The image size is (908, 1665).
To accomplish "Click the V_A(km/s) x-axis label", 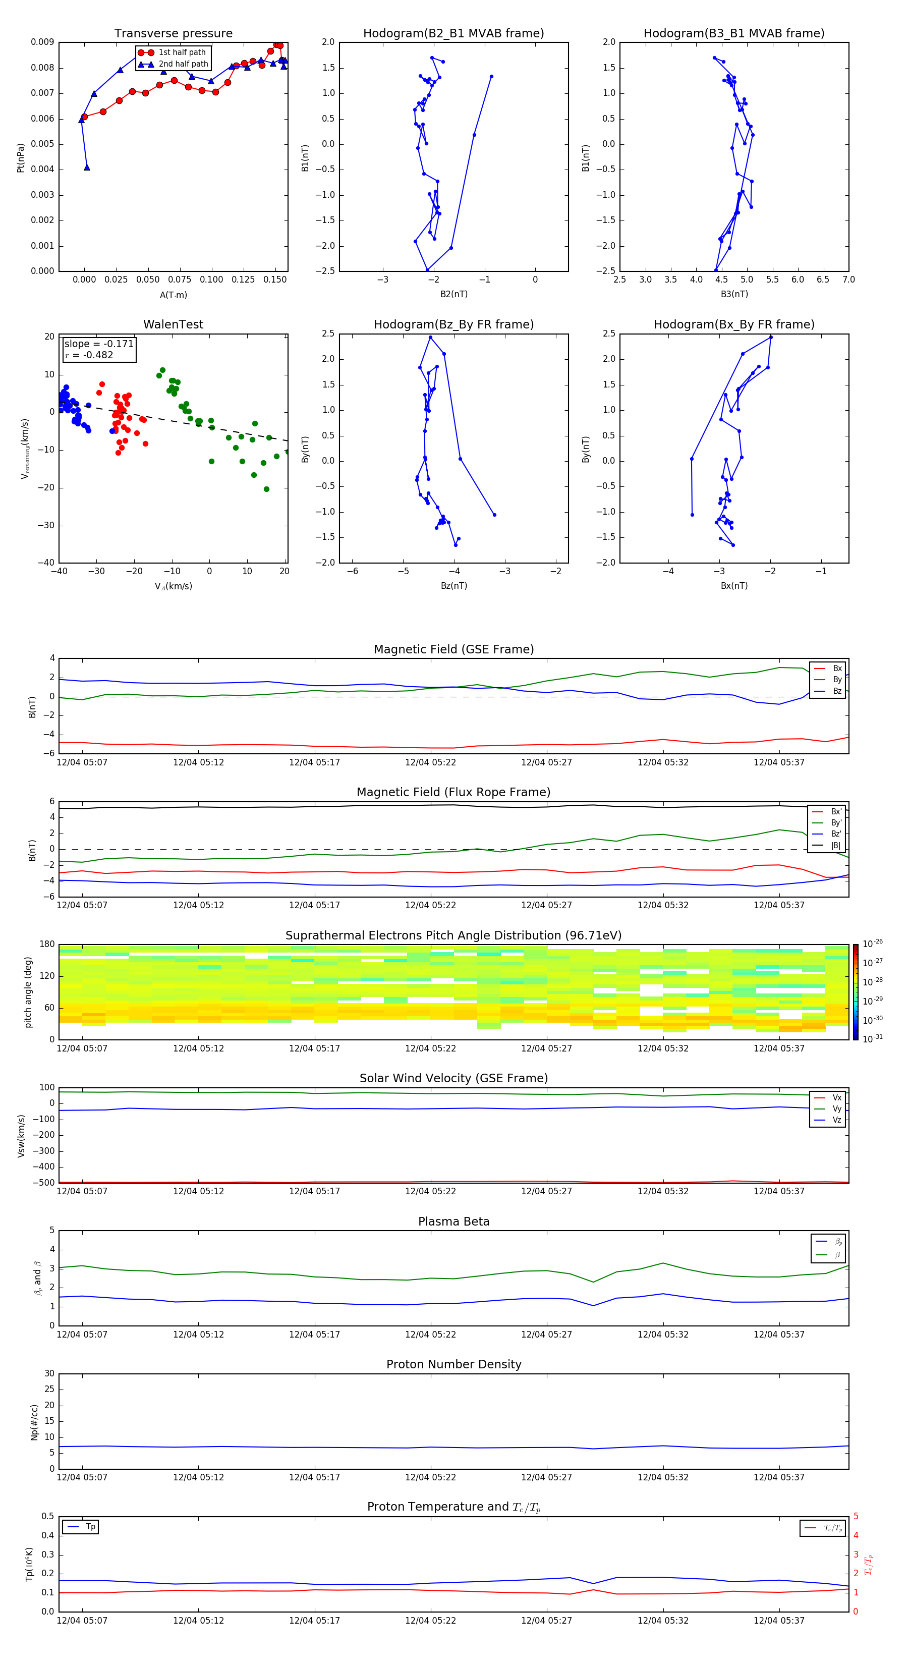I will (173, 586).
